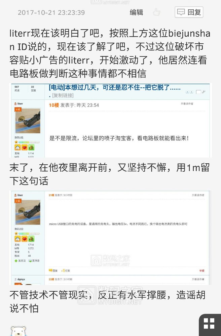This screenshot has width=221, height=336.
Task: Tap 编辑 to edit the post
Action: click(137, 12)
